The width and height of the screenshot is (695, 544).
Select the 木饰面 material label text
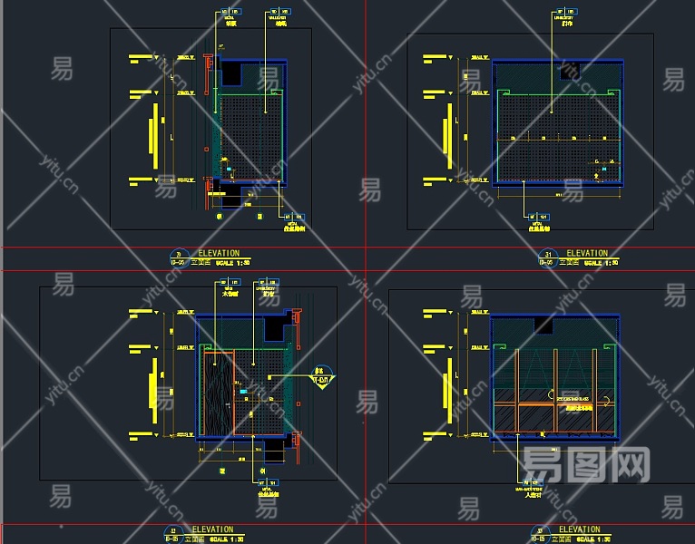coord(230,293)
